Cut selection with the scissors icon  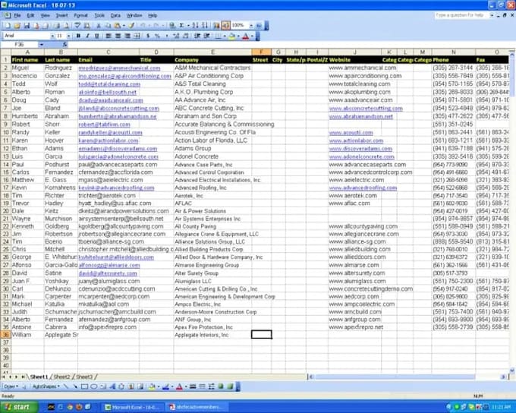tap(99, 25)
